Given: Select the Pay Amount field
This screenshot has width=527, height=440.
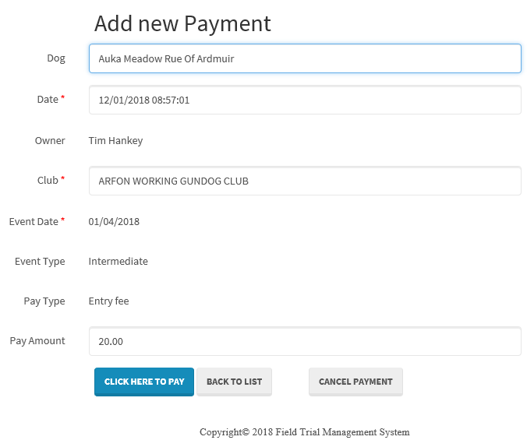Looking at the screenshot, I should coord(305,341).
